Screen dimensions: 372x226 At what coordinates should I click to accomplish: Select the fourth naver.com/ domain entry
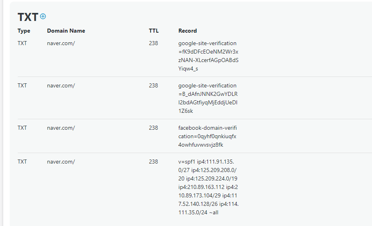(61, 162)
